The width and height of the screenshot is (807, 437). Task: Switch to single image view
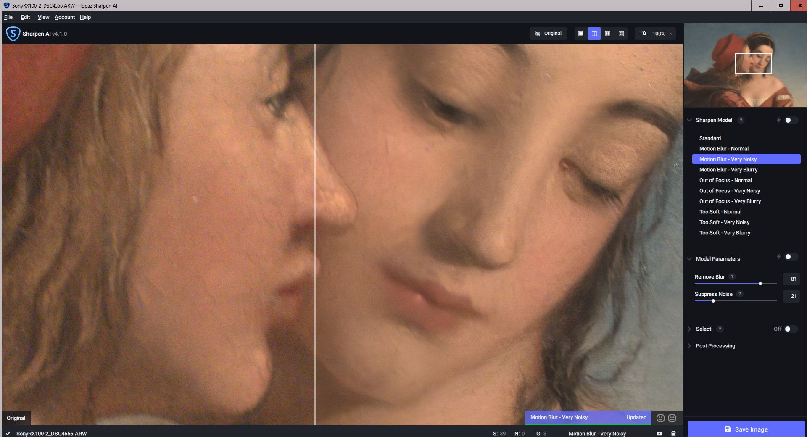click(x=580, y=34)
